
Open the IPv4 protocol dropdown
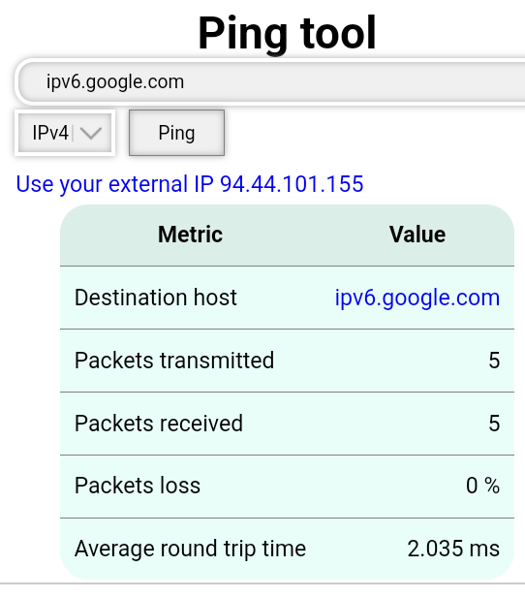(x=65, y=133)
